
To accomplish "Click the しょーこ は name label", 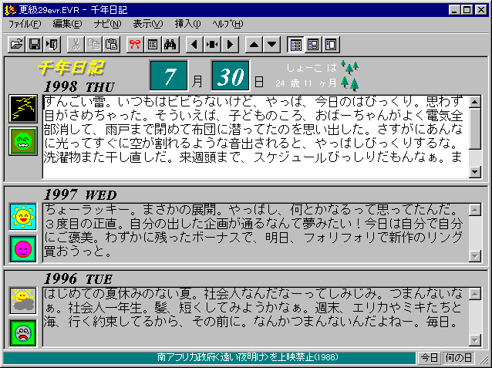I will pos(312,68).
